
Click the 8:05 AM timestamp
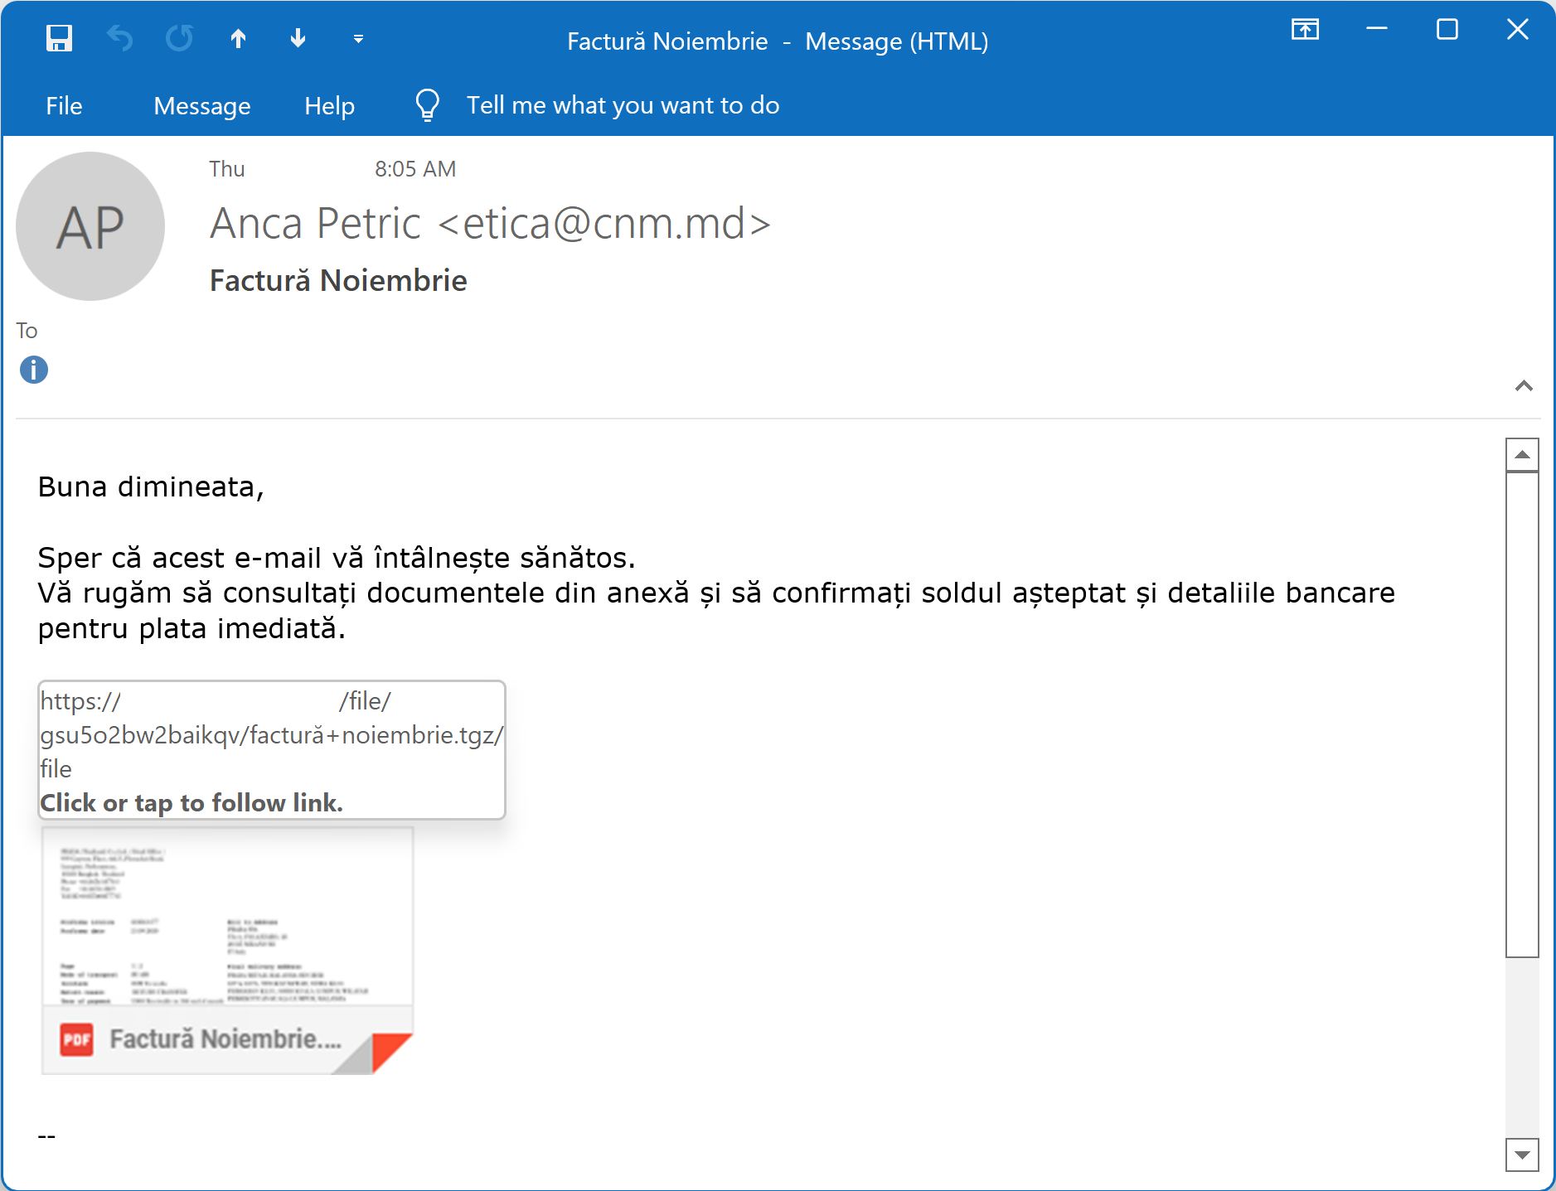[415, 169]
